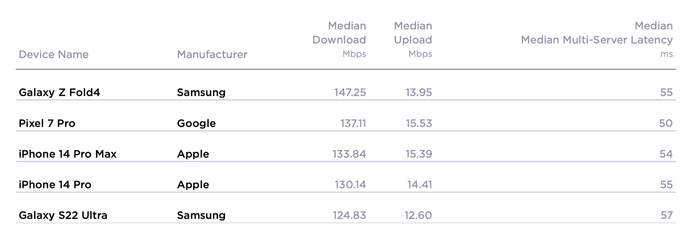Click the iPhone 14 Pro device name
699x245 pixels.
[x=55, y=185]
